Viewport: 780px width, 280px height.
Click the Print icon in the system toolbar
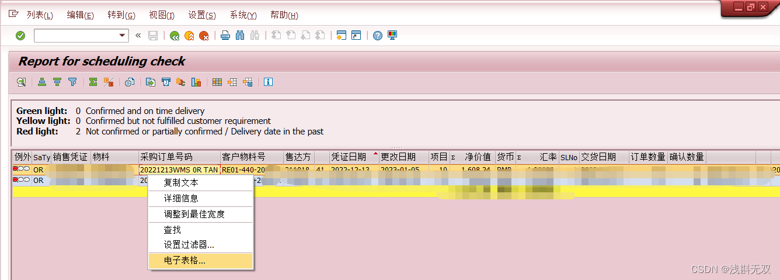click(x=225, y=36)
